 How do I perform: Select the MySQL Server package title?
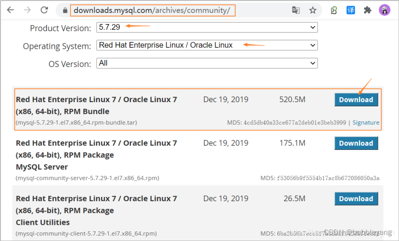96,155
